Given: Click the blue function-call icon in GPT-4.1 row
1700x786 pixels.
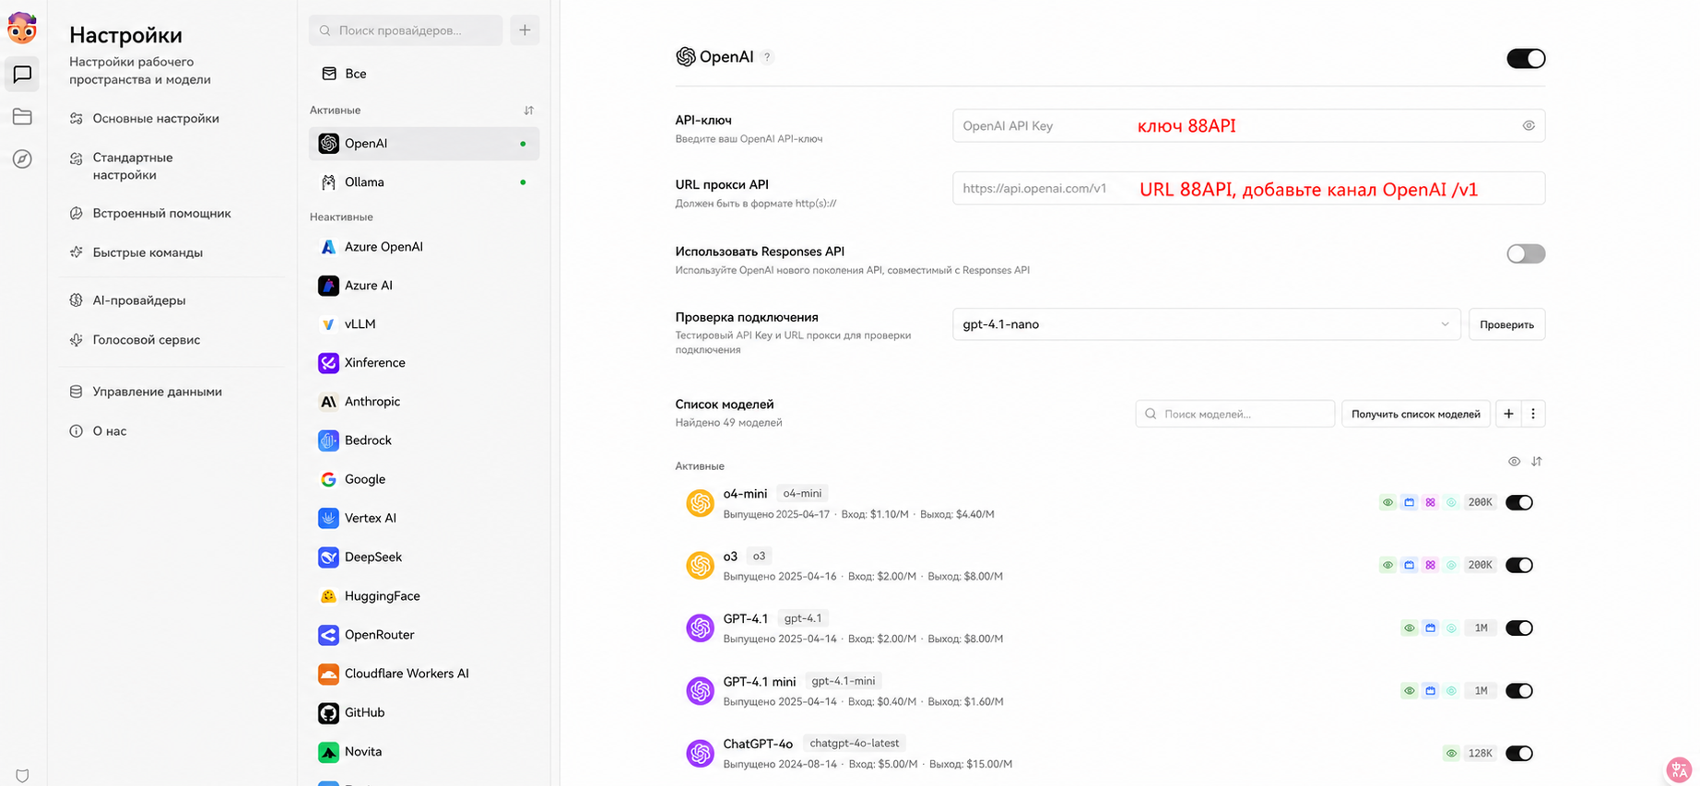Looking at the screenshot, I should click(x=1430, y=628).
